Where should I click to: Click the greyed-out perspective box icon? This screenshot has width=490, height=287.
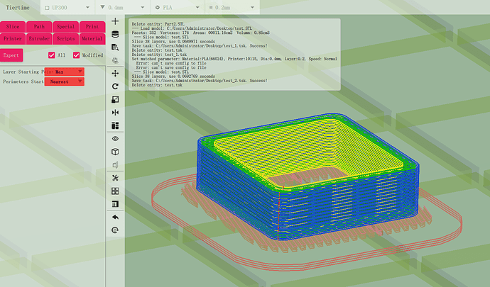coord(115,164)
